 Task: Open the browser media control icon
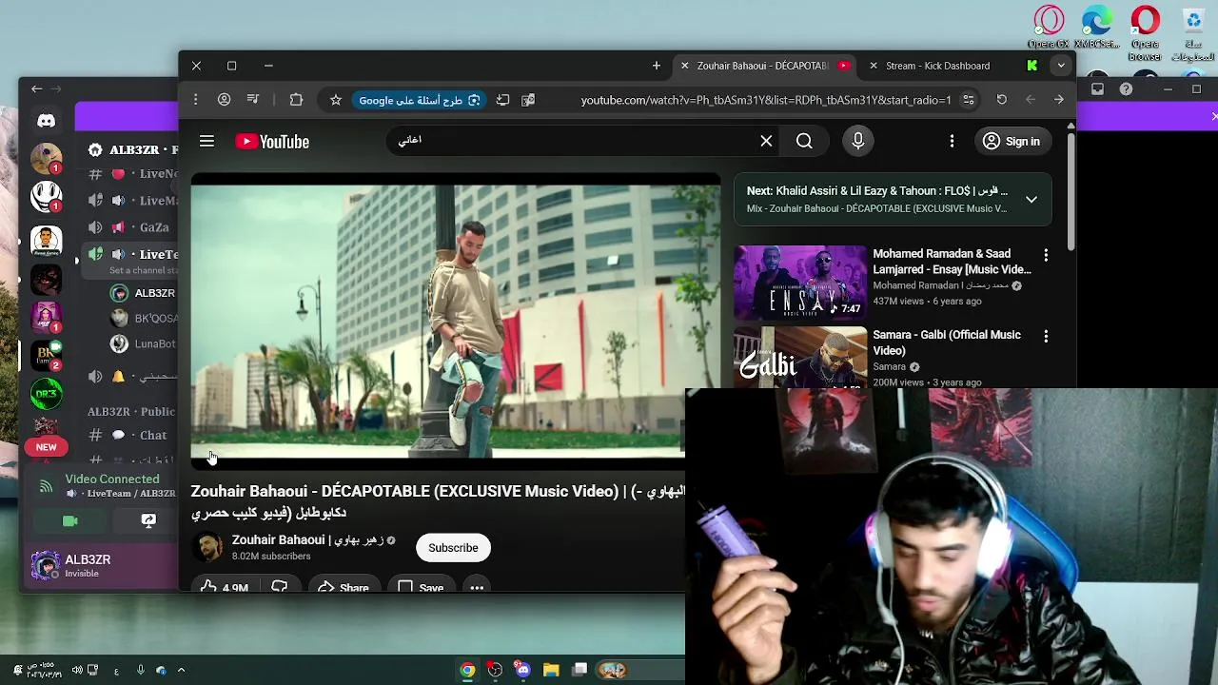click(x=253, y=100)
